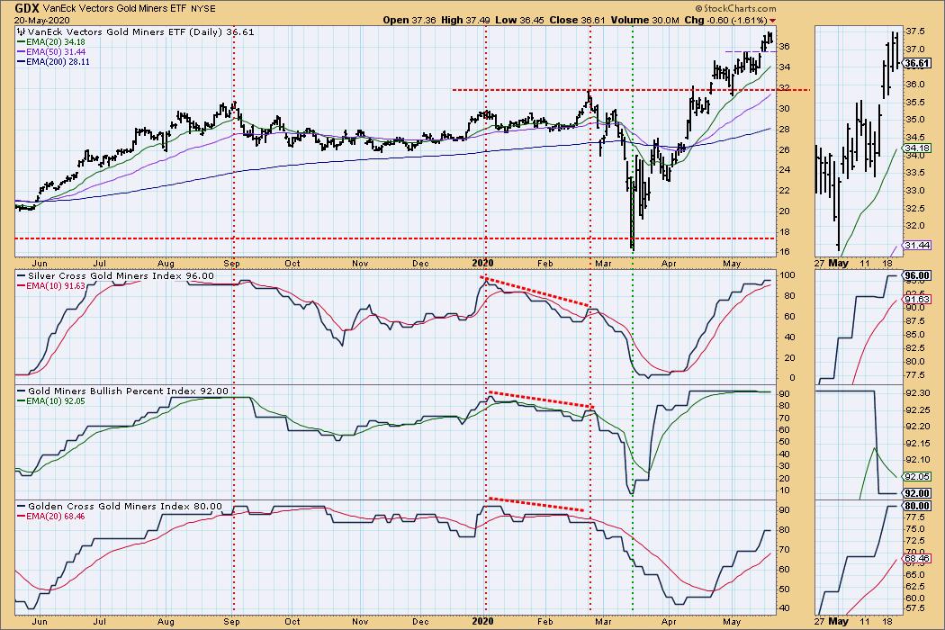945x630 pixels.
Task: Click the 92.10 label on zoom axis
Action: (916, 459)
